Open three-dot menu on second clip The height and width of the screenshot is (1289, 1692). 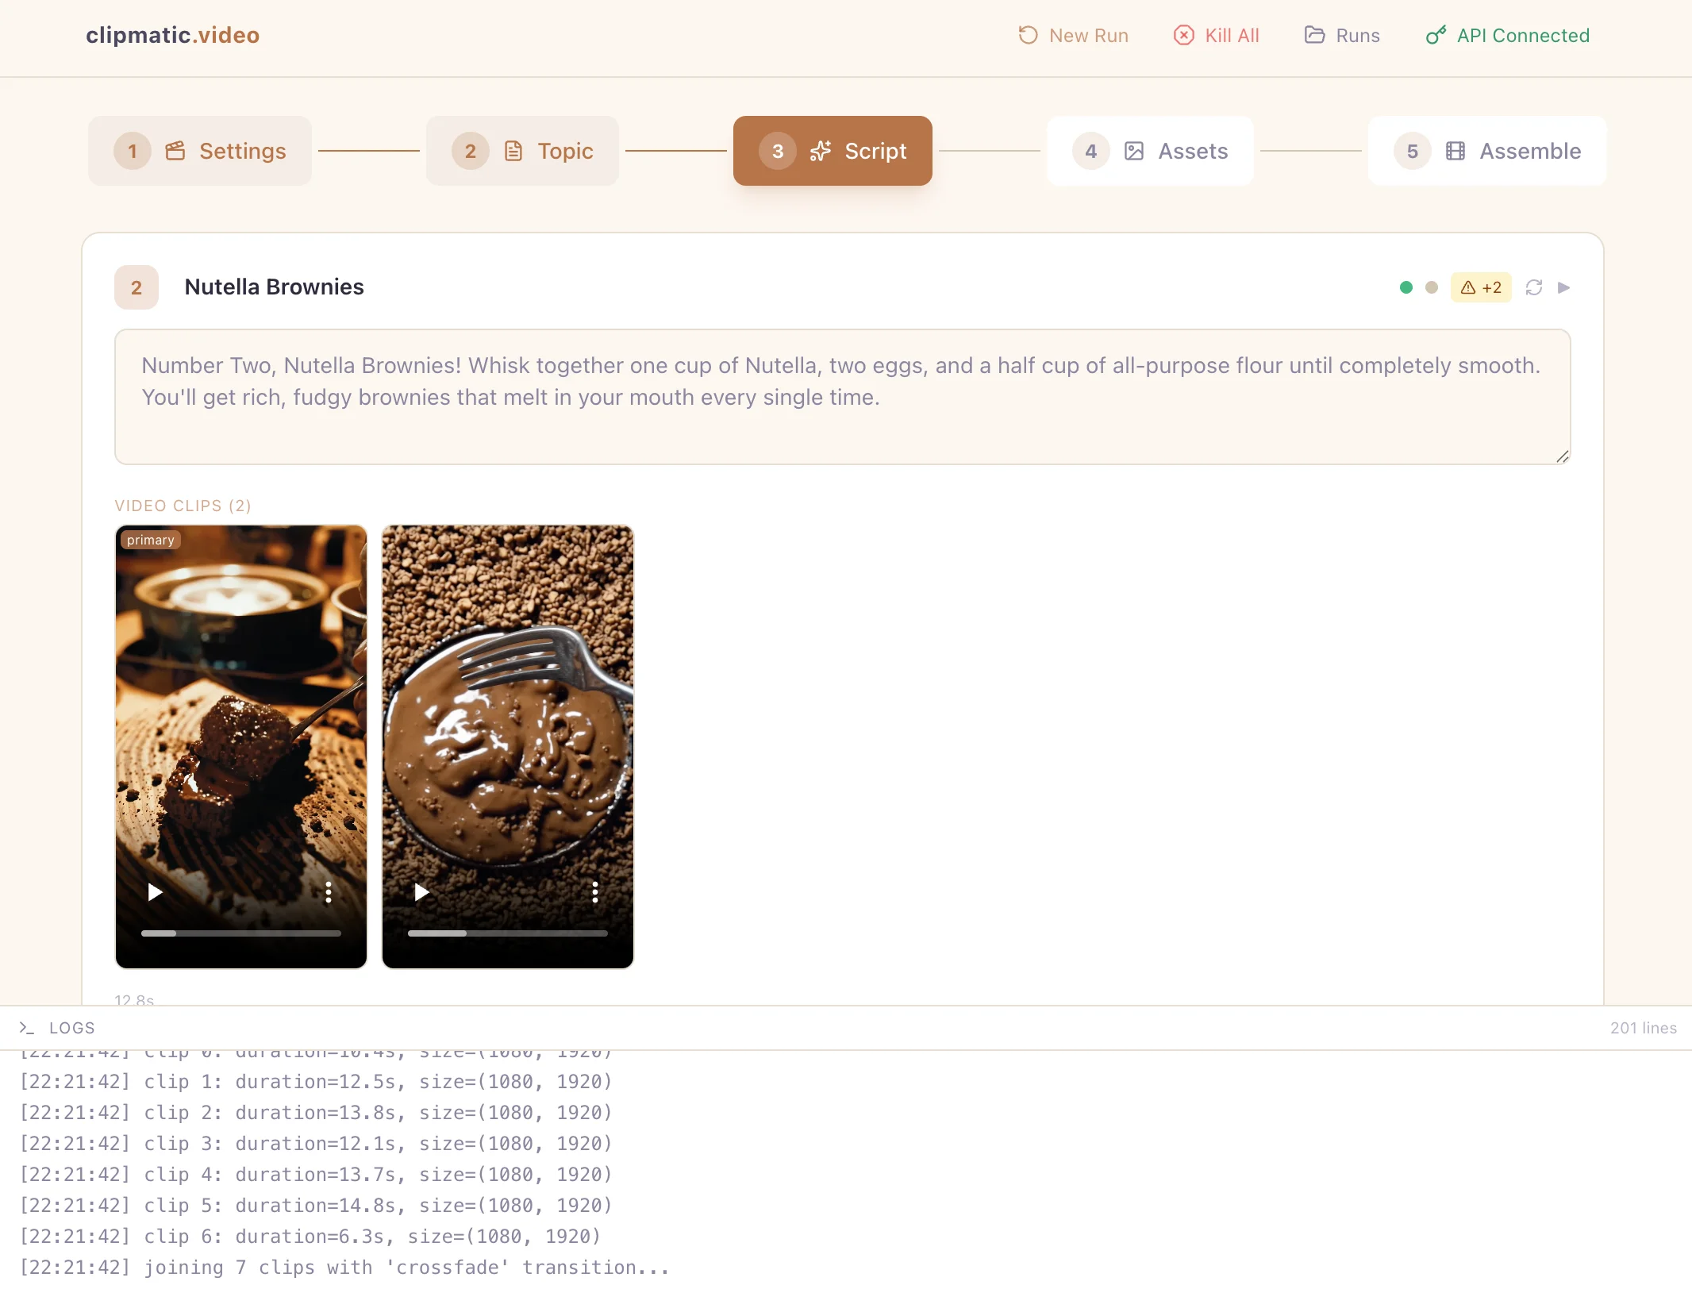coord(594,892)
